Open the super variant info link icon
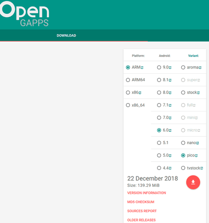The image size is (209, 223). coord(199,80)
